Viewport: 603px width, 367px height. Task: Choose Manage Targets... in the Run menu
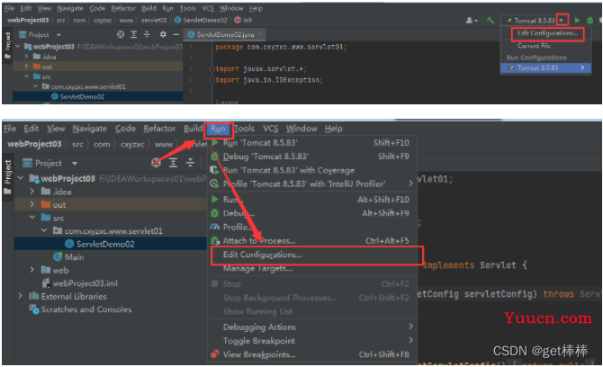pyautogui.click(x=312, y=269)
